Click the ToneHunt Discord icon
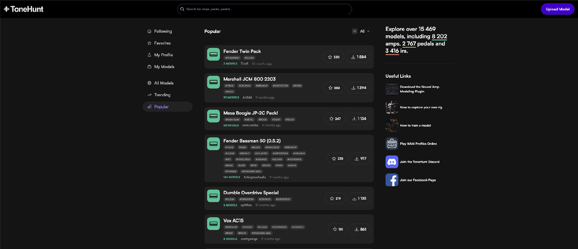The width and height of the screenshot is (578, 249). tap(392, 162)
